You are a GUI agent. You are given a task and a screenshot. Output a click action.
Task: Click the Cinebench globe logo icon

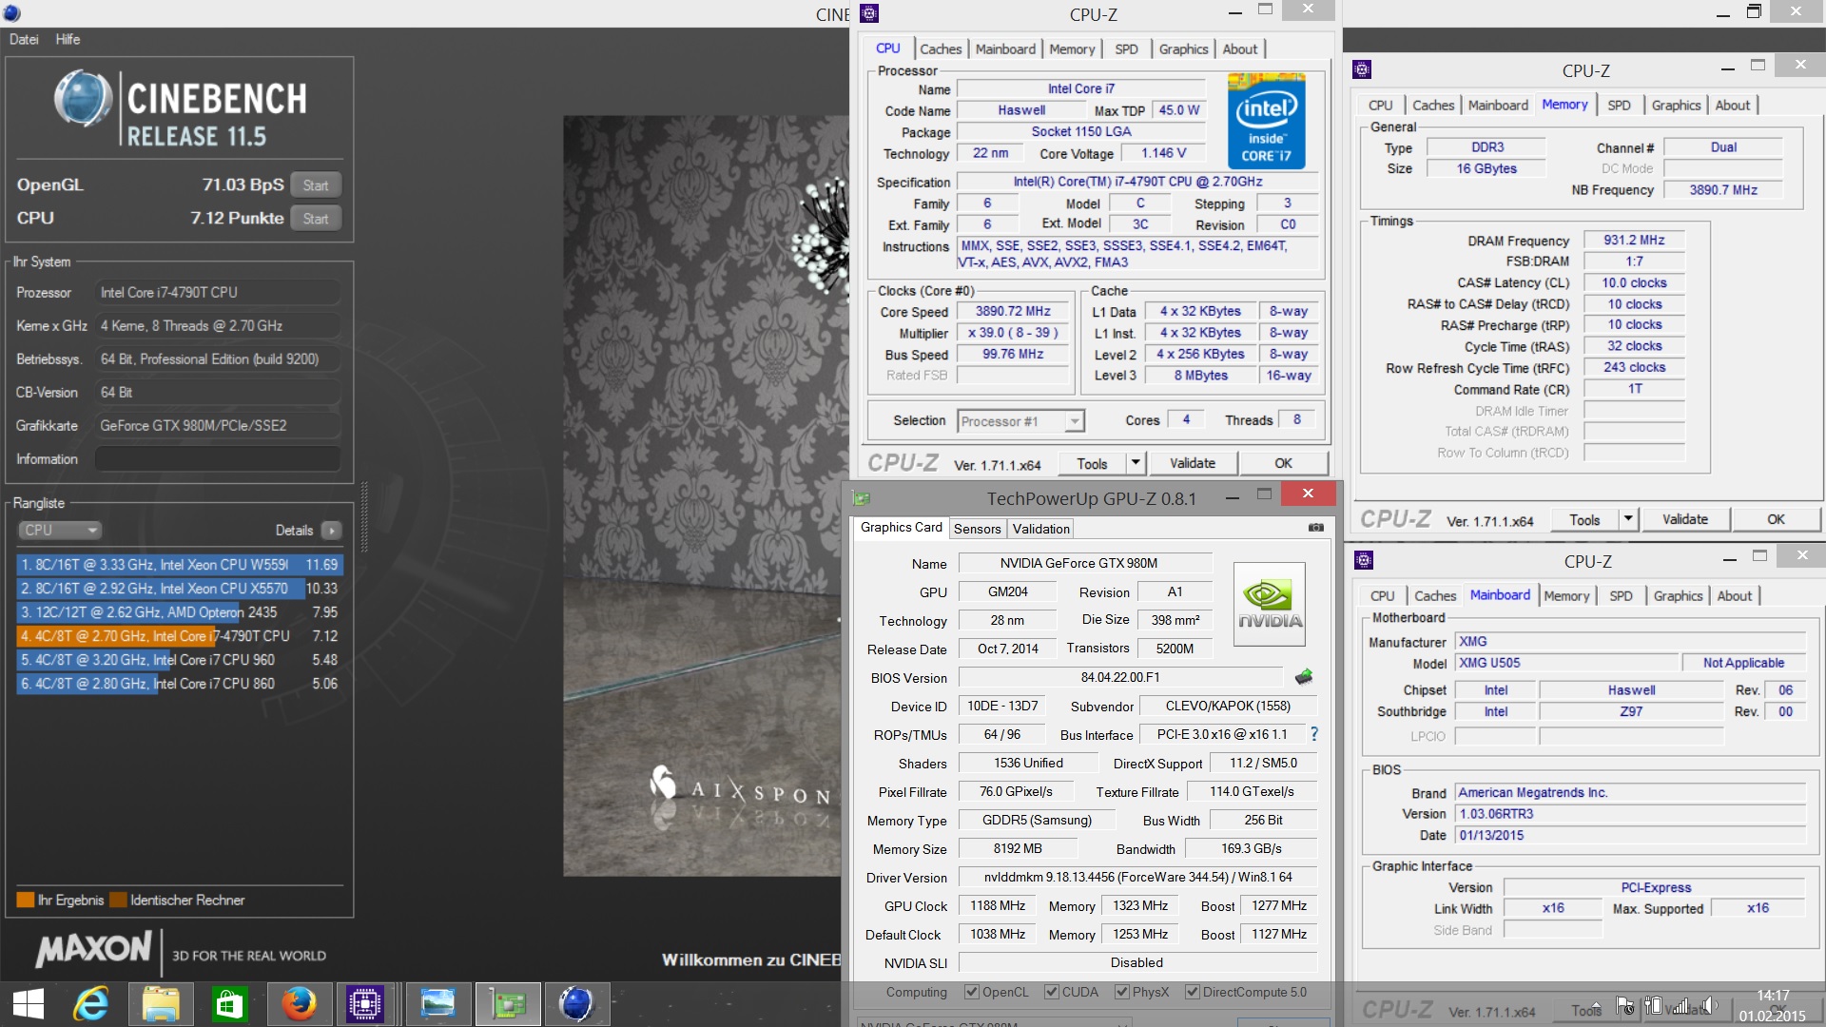click(84, 99)
